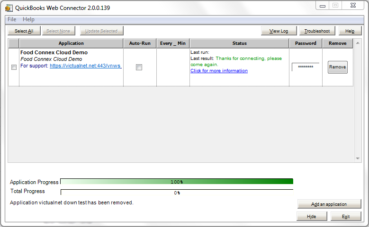Click the Status column header
Viewport: 369px width, 227px height.
click(x=239, y=43)
